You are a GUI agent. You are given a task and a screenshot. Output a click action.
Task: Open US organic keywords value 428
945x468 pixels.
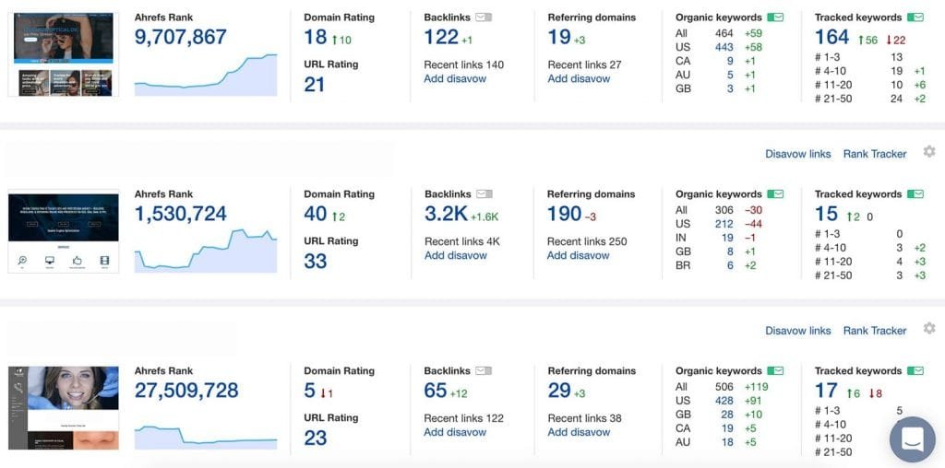[724, 401]
